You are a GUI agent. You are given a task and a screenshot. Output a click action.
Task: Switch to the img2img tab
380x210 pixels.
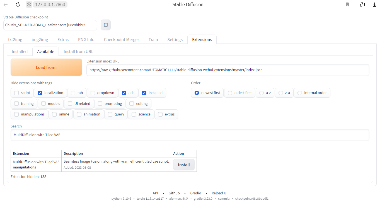(40, 40)
